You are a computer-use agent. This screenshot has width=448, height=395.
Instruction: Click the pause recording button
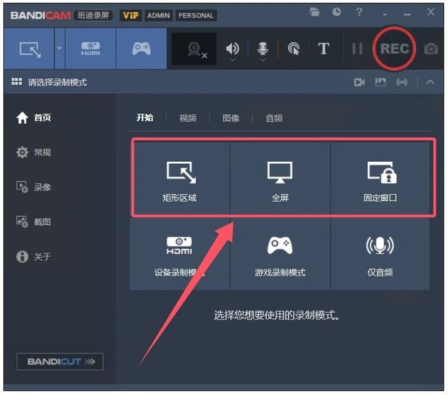[x=358, y=48]
